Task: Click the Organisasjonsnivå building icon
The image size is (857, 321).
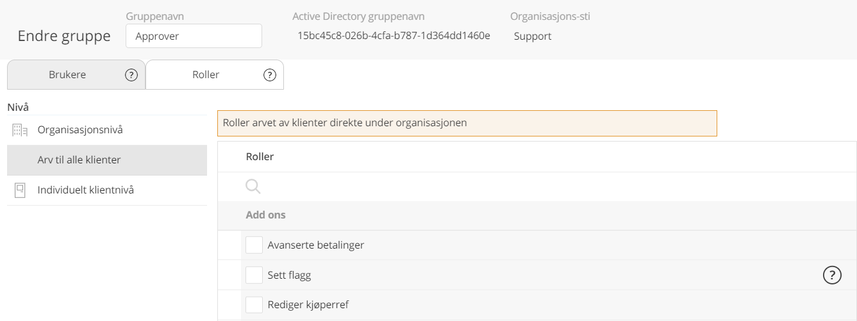Action: pos(21,130)
